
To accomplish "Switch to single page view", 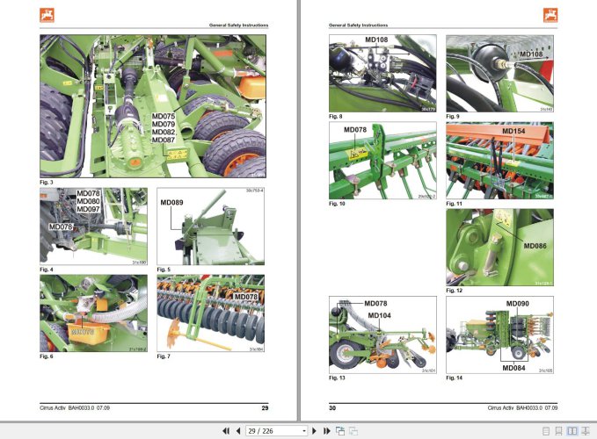I will [546, 431].
